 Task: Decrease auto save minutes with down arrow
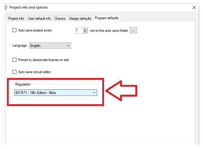point(85,32)
